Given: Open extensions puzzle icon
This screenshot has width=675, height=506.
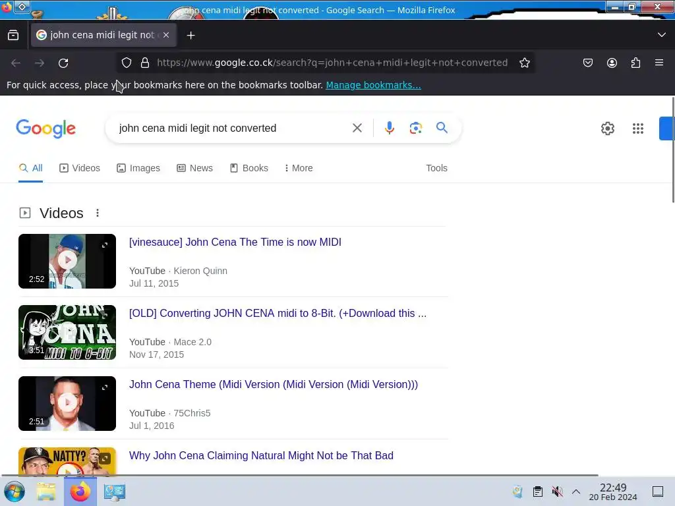Looking at the screenshot, I should [x=636, y=63].
